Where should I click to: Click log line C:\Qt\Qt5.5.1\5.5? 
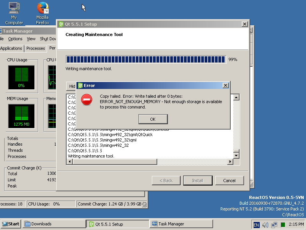[x=85, y=151]
